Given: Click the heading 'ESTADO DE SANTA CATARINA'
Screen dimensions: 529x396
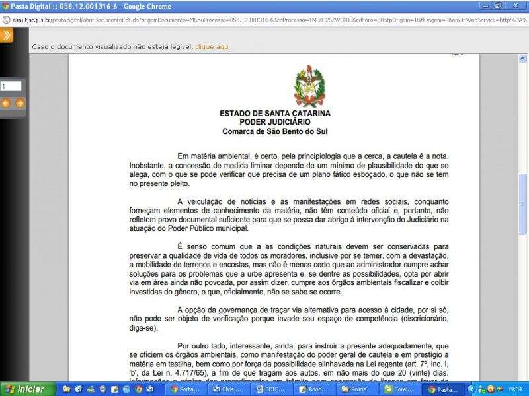Looking at the screenshot, I should (275, 113).
